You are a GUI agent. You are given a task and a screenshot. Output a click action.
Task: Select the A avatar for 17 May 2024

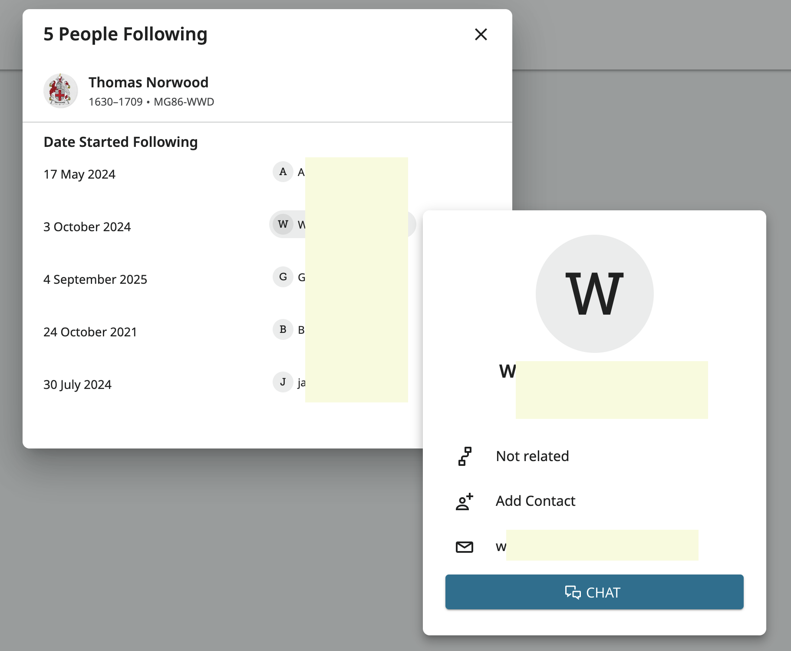283,172
